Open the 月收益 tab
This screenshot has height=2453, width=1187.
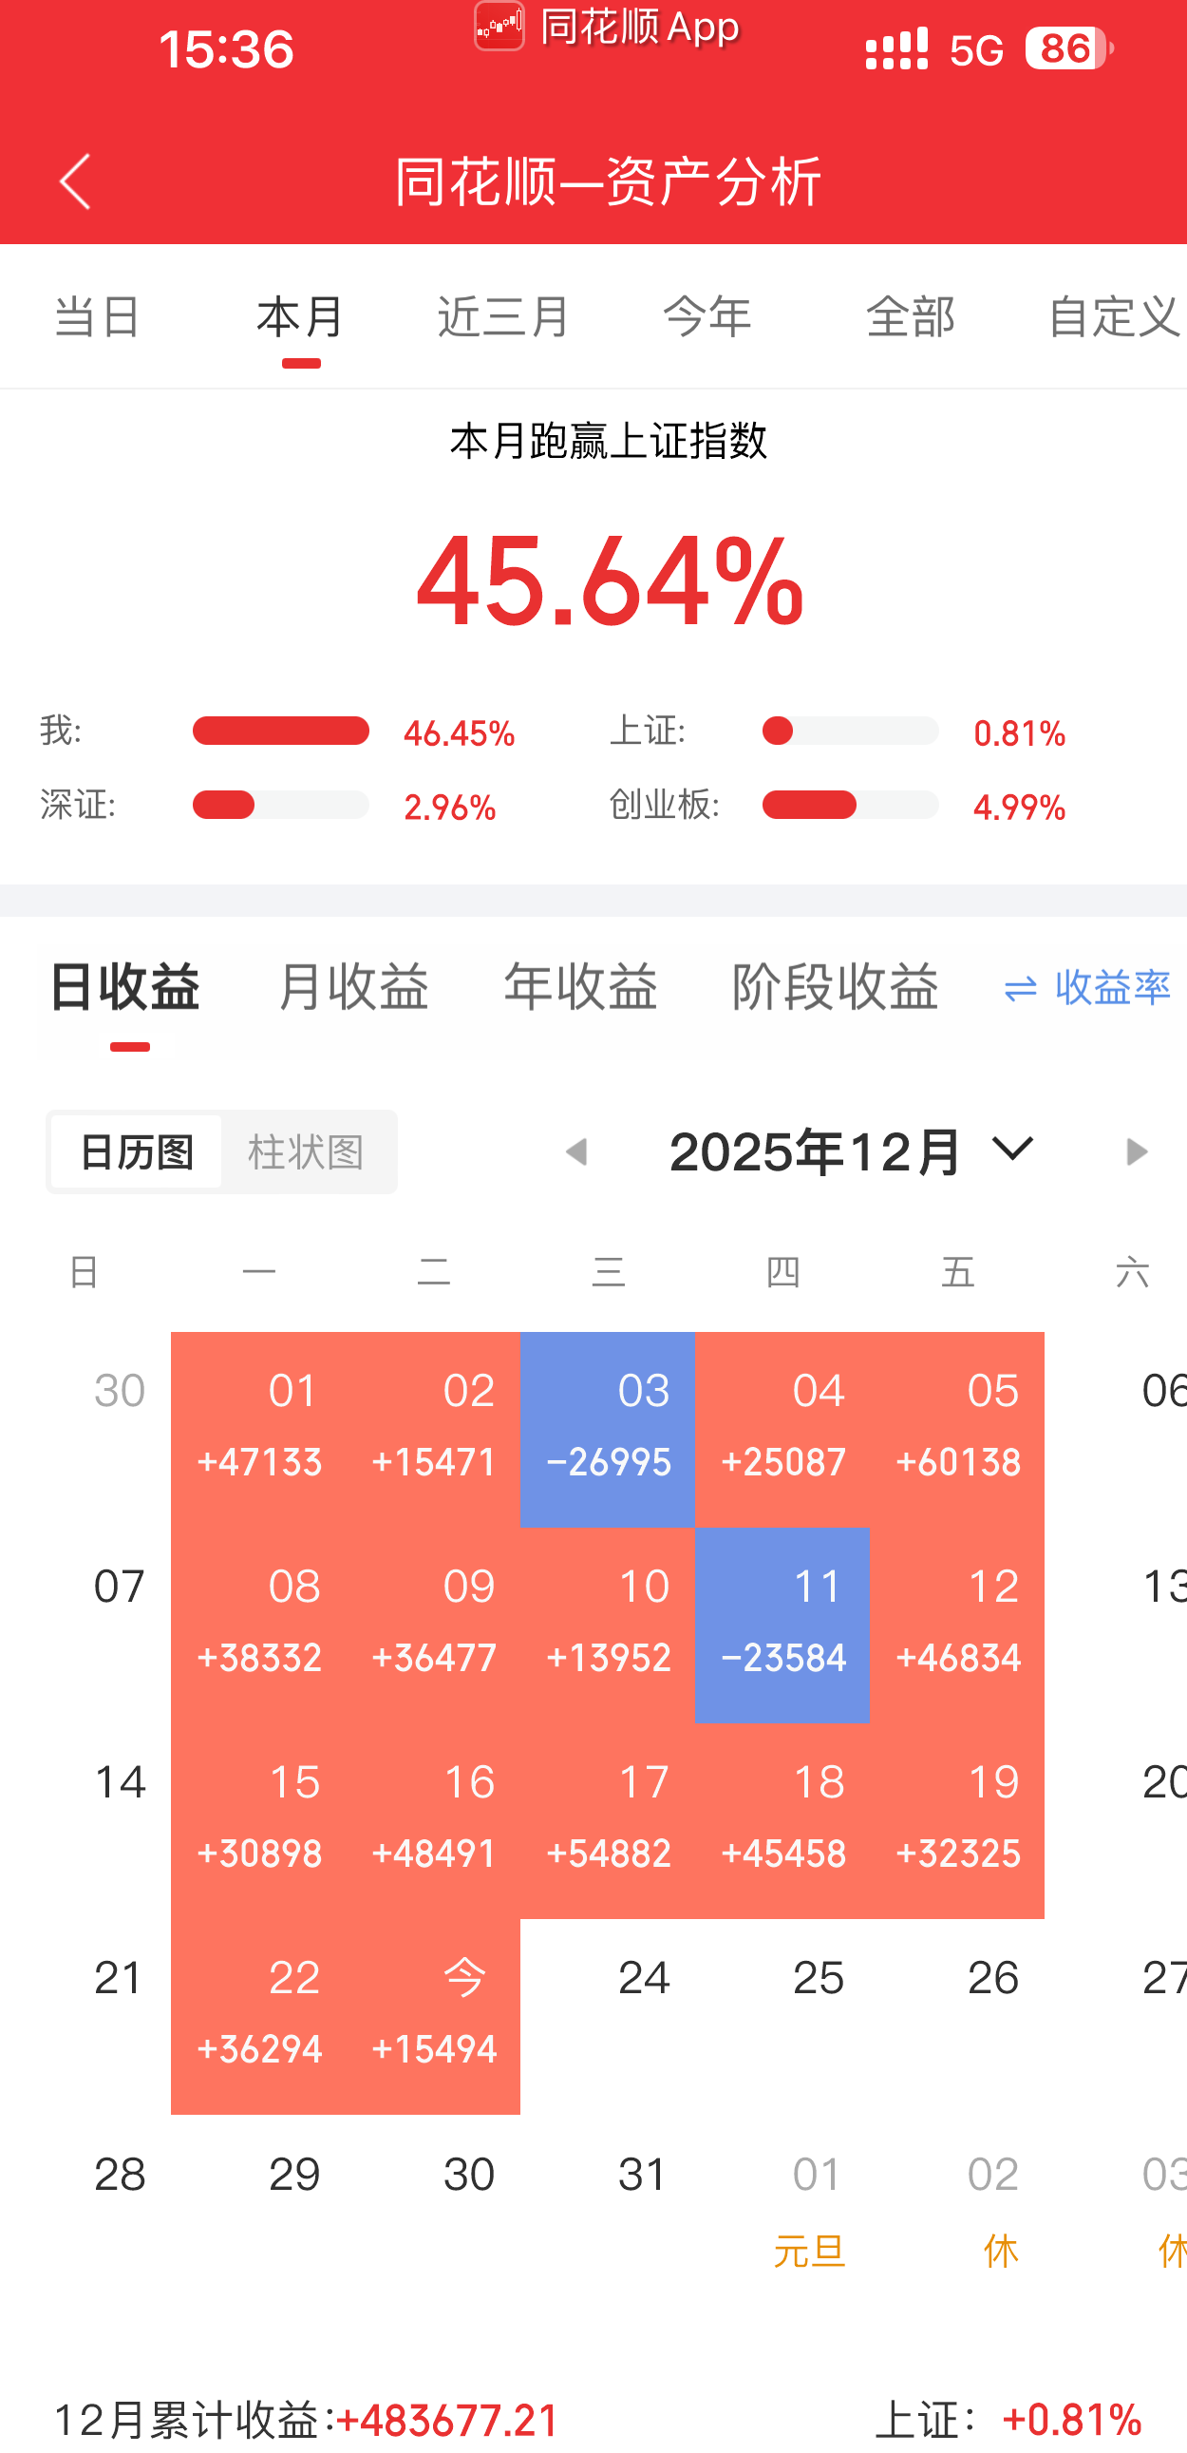[x=353, y=986]
